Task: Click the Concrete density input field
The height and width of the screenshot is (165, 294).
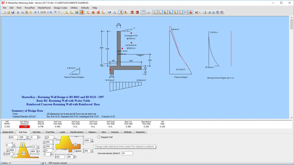Action: 127,153
